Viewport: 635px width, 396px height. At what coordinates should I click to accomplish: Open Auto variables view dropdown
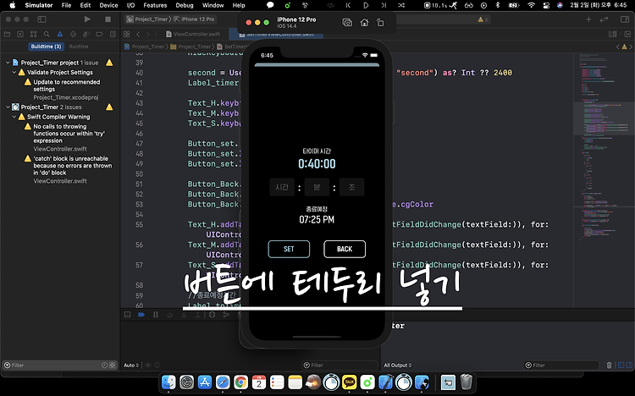pyautogui.click(x=131, y=366)
